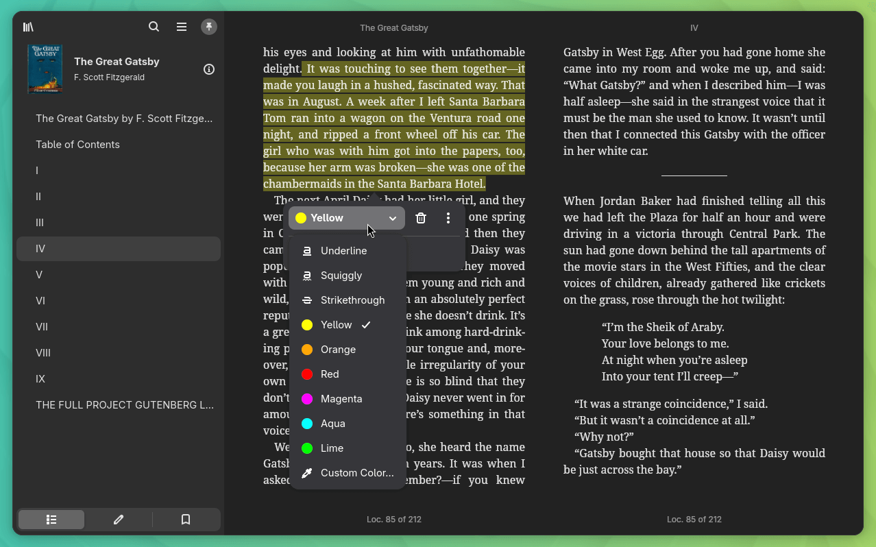This screenshot has width=876, height=547.
Task: Switch to the annotations pencil tab
Action: point(119,520)
